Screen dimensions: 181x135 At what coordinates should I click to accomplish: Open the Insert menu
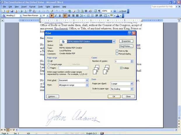(24, 7)
